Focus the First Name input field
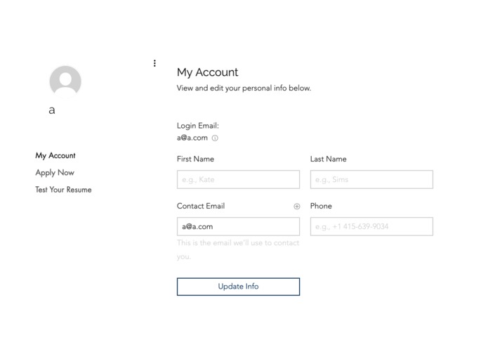Viewport: 488px width, 347px height. 239,179
